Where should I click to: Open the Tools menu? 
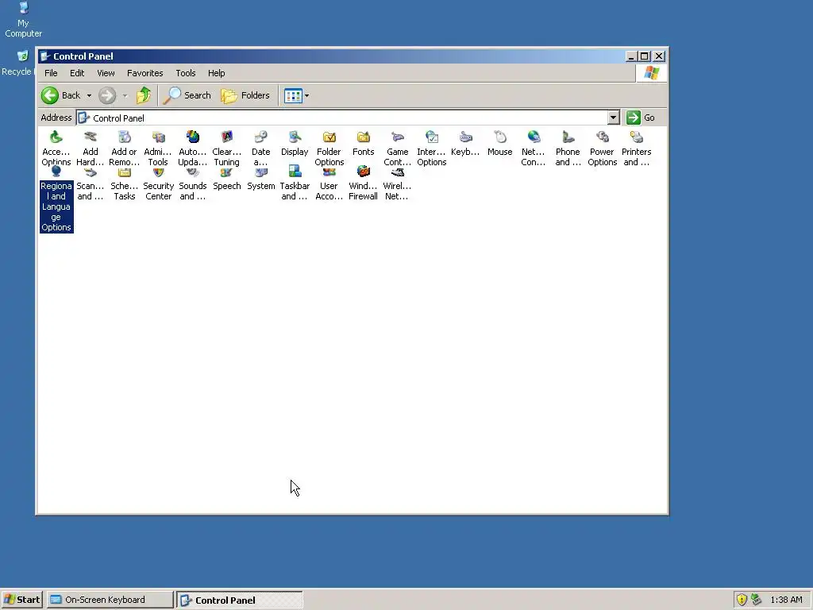185,73
